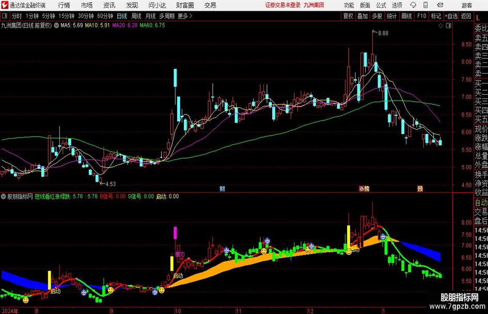Image resolution: width=488 pixels, height=314 pixels.
Task: Click the MA10: 5.91 indicator value
Action: (98, 25)
